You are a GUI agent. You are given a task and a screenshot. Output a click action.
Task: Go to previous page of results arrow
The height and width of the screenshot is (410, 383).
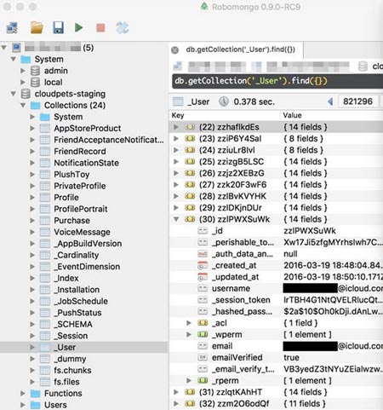tap(330, 101)
